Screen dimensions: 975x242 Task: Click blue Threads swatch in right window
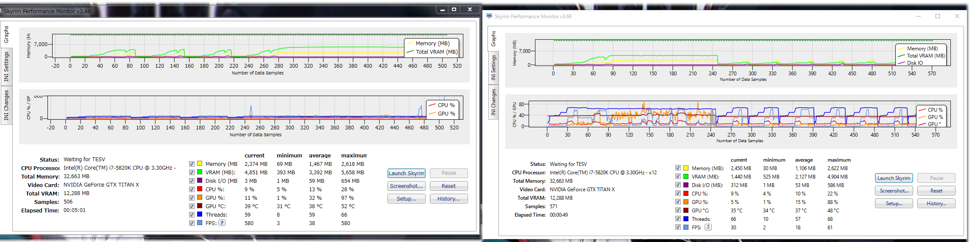point(686,219)
